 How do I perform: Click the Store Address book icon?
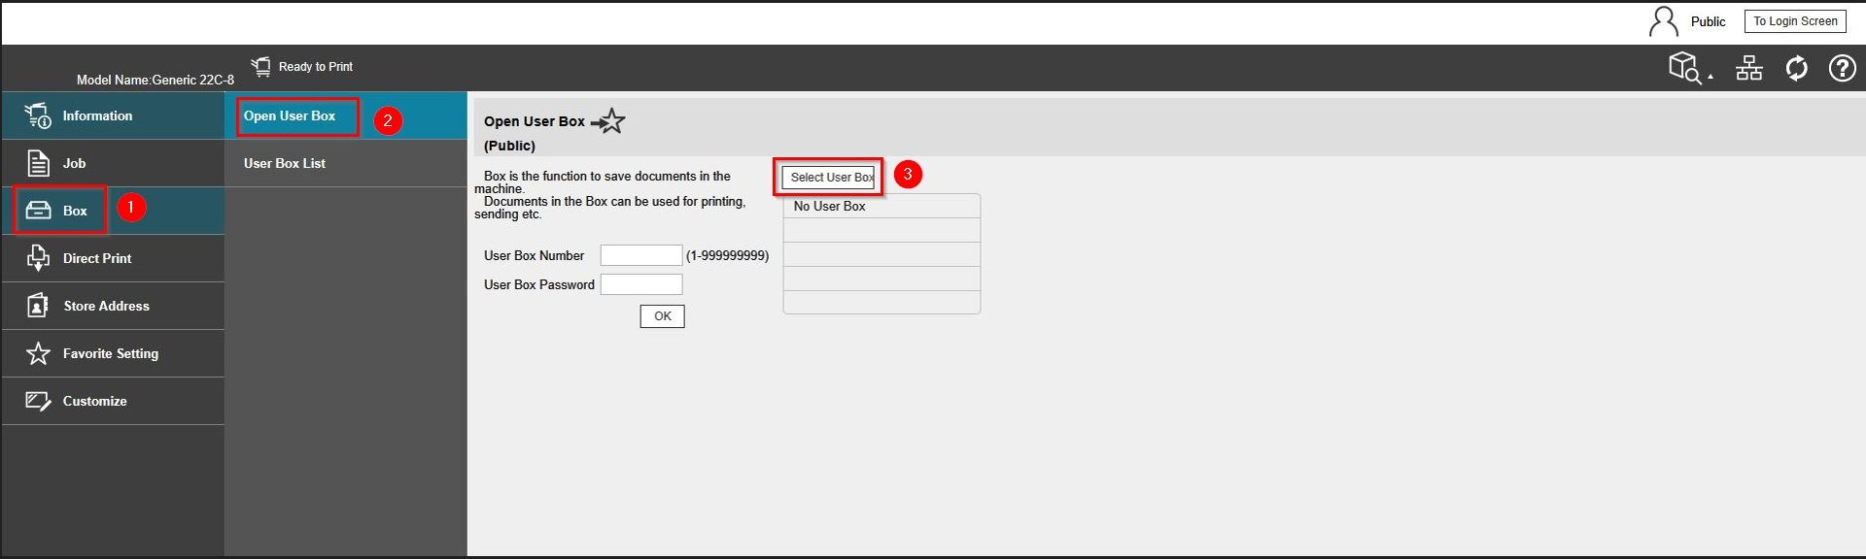pos(38,306)
